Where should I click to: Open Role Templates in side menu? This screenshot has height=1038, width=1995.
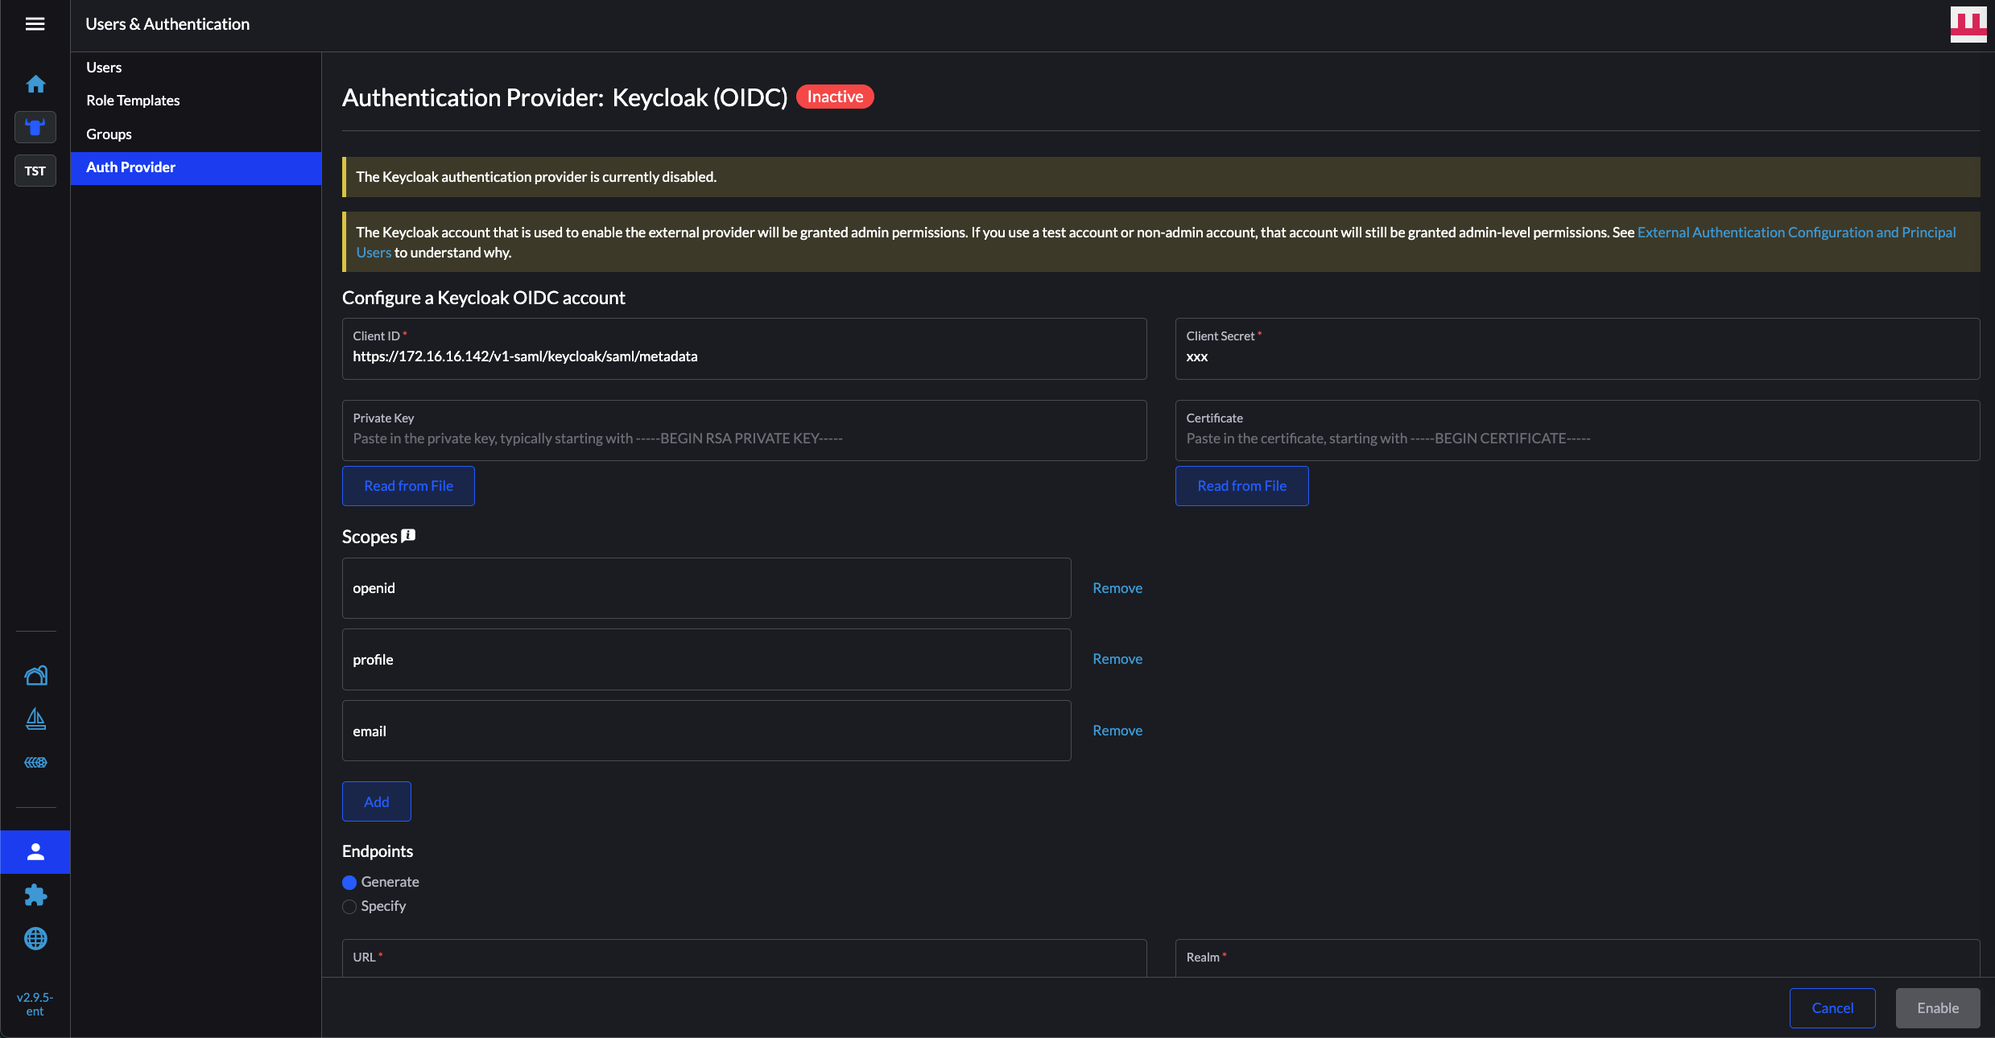point(133,101)
